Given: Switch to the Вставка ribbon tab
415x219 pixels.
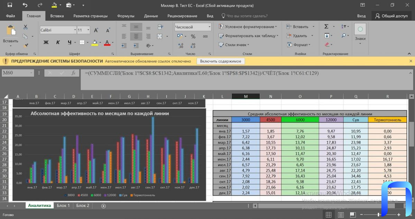Looking at the screenshot, I should (x=57, y=16).
